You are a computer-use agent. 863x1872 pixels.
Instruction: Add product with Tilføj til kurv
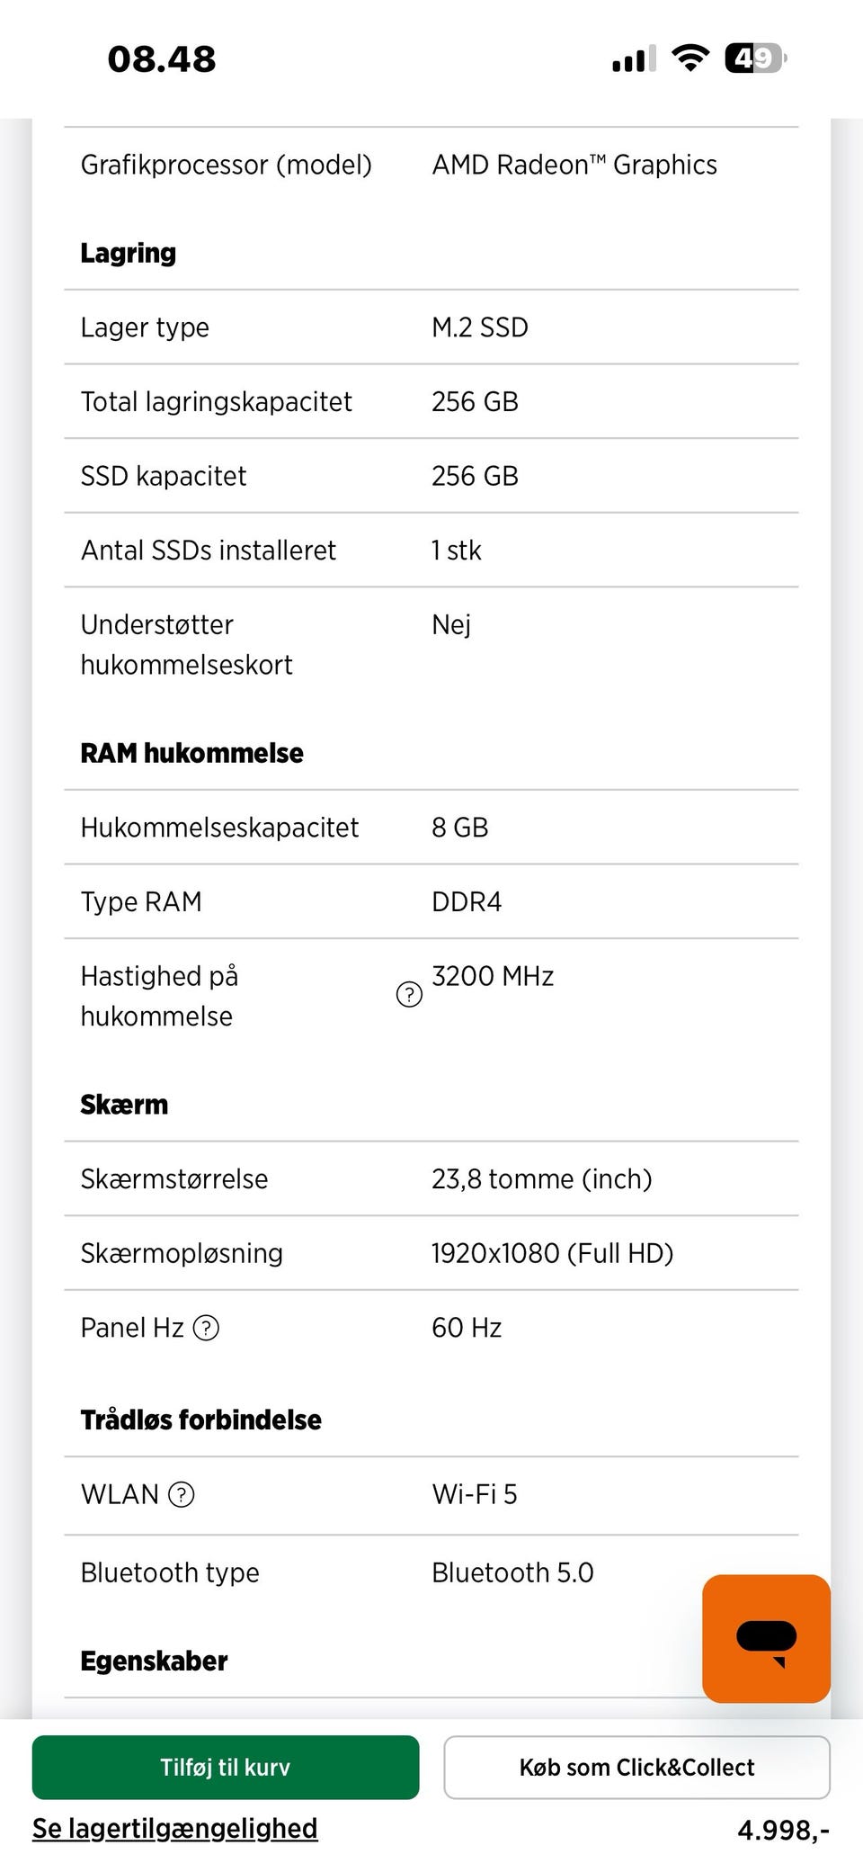point(226,1767)
